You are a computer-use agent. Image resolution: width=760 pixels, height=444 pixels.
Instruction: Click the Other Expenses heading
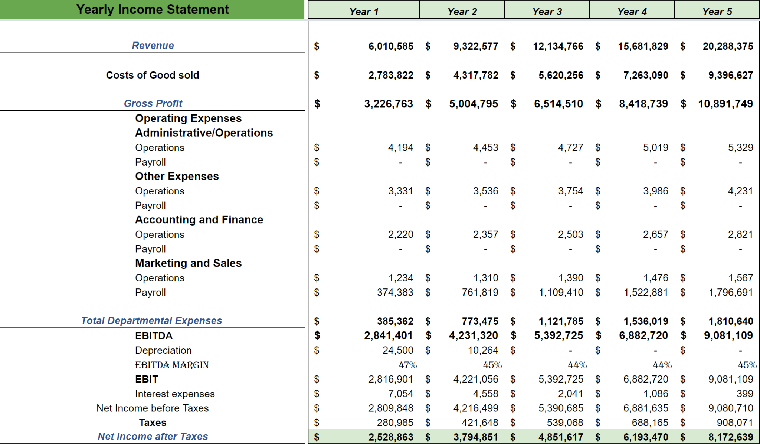[x=177, y=176]
